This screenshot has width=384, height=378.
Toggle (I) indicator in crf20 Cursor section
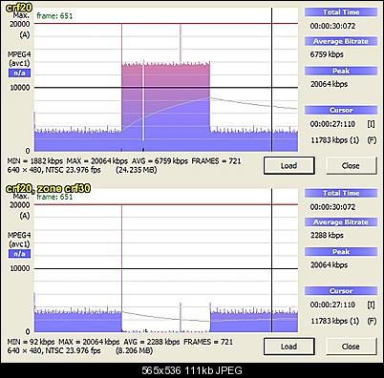pyautogui.click(x=372, y=124)
